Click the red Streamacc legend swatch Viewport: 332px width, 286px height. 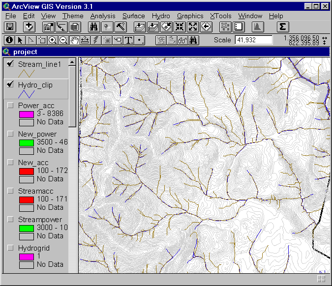[27, 200]
